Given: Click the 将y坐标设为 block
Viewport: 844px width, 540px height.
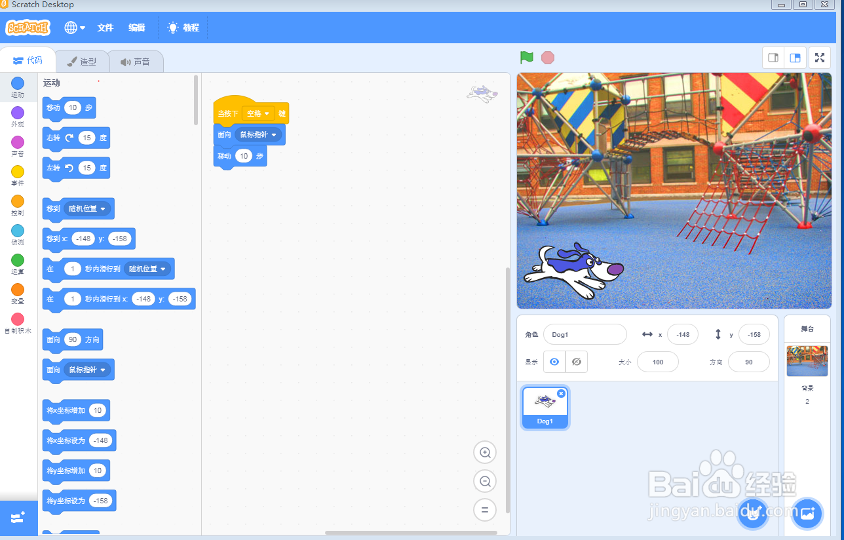Looking at the screenshot, I should 79,501.
